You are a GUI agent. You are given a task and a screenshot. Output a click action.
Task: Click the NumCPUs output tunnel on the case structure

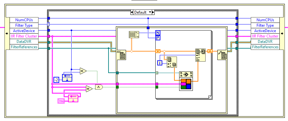click(237, 18)
